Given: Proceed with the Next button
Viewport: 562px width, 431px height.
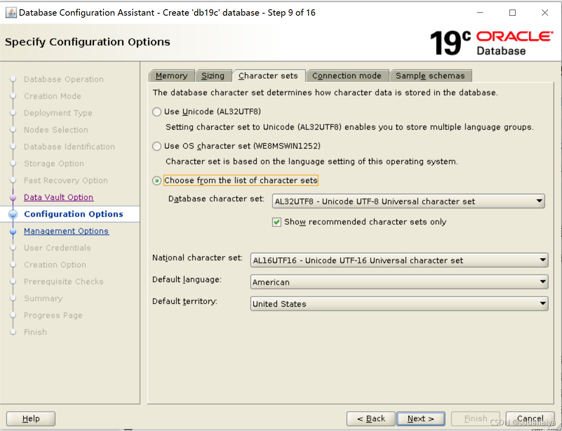Looking at the screenshot, I should click(x=421, y=419).
